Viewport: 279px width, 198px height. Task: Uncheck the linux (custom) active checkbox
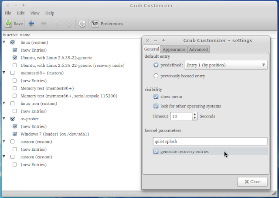[x=13, y=42]
